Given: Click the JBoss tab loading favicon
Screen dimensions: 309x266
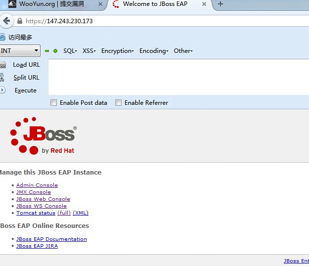Looking at the screenshot, I should [x=116, y=4].
